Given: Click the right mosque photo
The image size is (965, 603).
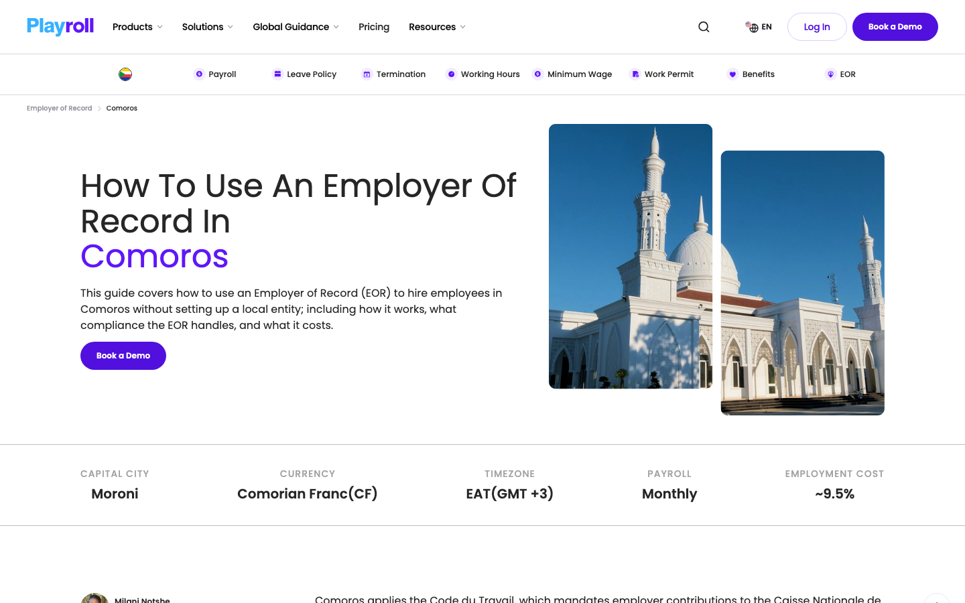Looking at the screenshot, I should tap(803, 283).
